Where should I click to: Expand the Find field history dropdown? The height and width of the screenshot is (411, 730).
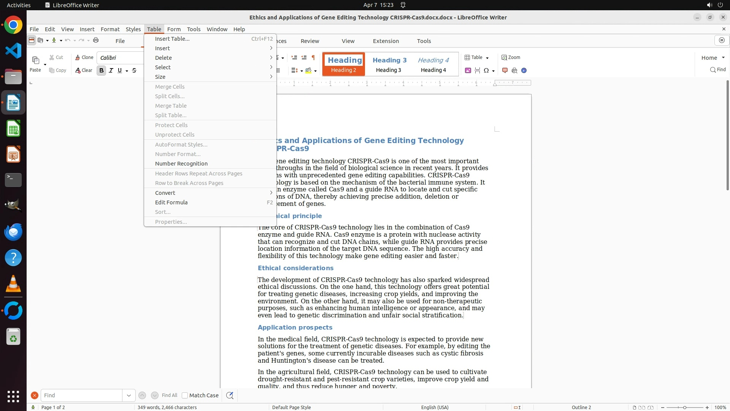click(129, 395)
